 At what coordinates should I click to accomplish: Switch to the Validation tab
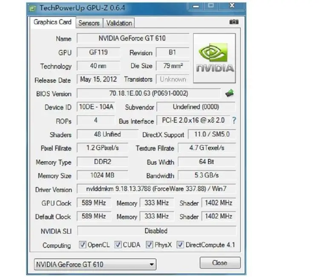(x=119, y=23)
